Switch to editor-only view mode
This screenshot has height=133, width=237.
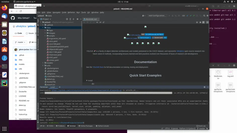[x=197, y=22]
